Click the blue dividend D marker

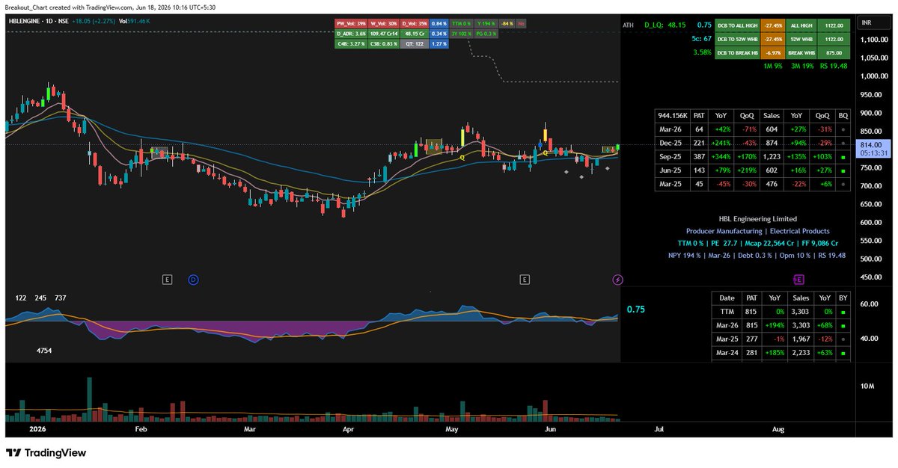coord(193,280)
